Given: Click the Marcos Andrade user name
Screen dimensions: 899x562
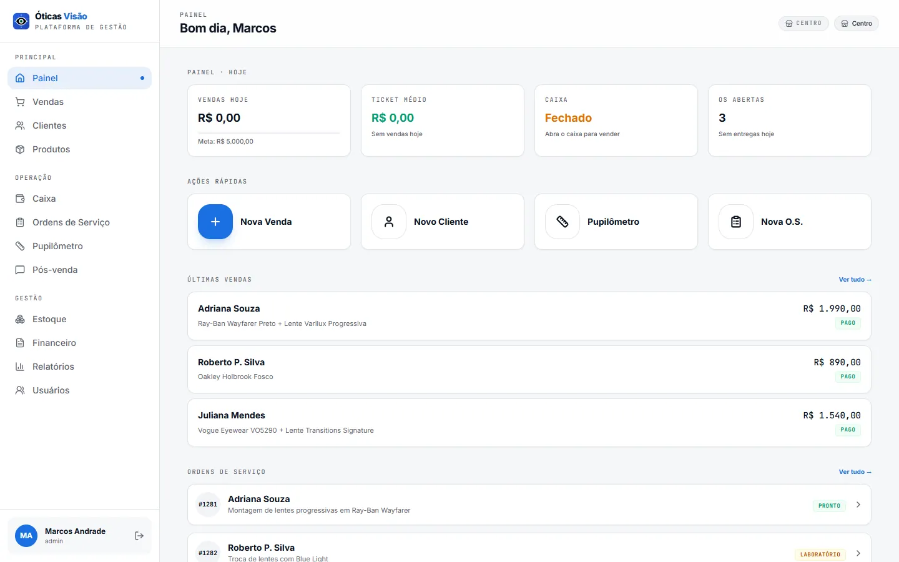Looking at the screenshot, I should click(75, 531).
